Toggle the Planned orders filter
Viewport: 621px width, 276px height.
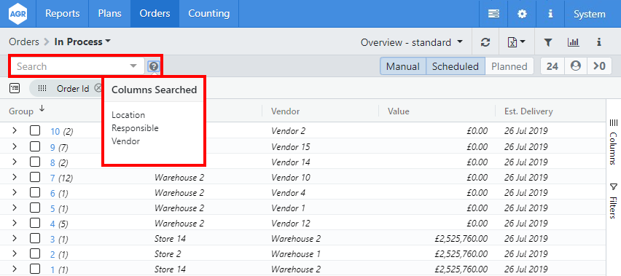pyautogui.click(x=509, y=66)
